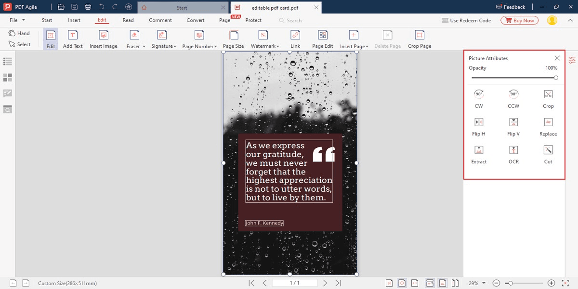This screenshot has width=578, height=289.
Task: Run OCR on the picture
Action: coord(513,155)
